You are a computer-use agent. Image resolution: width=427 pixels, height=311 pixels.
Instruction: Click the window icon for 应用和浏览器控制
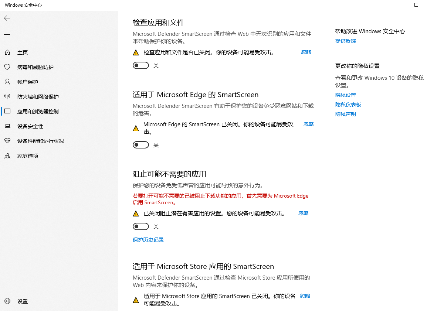[7, 111]
